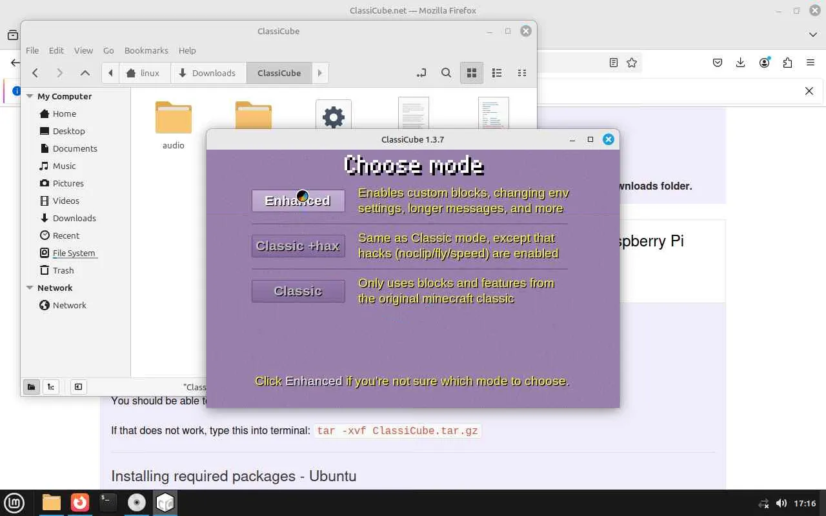Image resolution: width=826 pixels, height=516 pixels.
Task: Switch file manager to icon view
Action: (x=472, y=73)
